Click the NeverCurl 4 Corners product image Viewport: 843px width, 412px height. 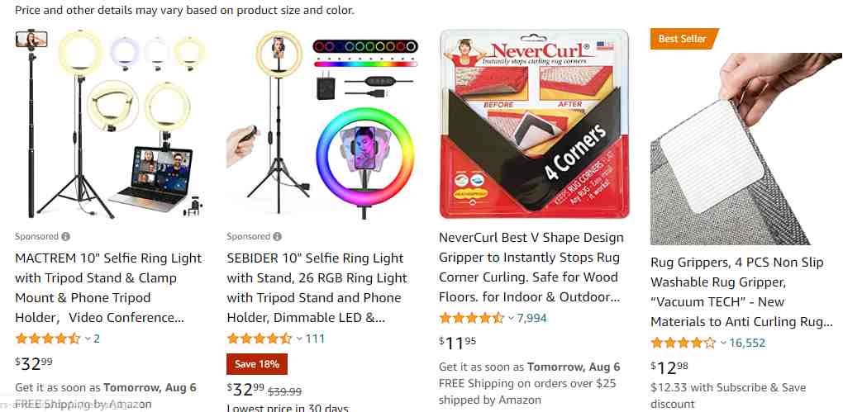pyautogui.click(x=535, y=124)
